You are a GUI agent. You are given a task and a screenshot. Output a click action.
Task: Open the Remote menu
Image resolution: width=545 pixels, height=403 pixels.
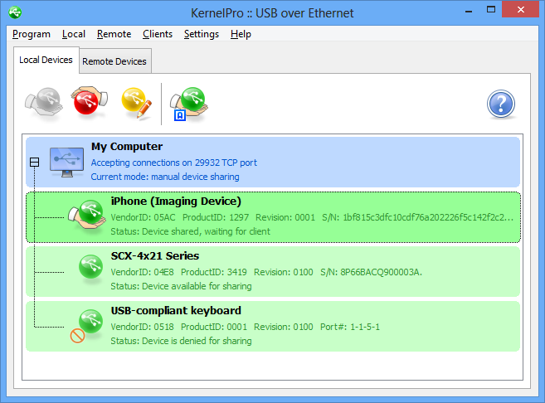(x=114, y=34)
